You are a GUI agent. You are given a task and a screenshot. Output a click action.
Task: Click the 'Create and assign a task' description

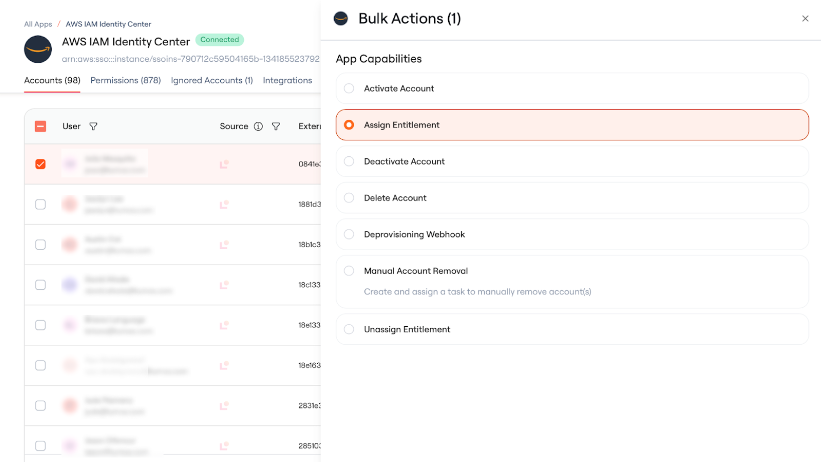[478, 292]
